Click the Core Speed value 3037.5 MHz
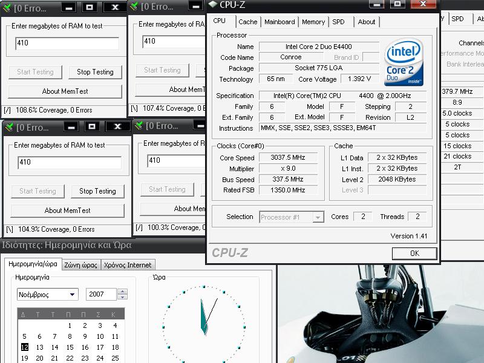 (x=288, y=157)
